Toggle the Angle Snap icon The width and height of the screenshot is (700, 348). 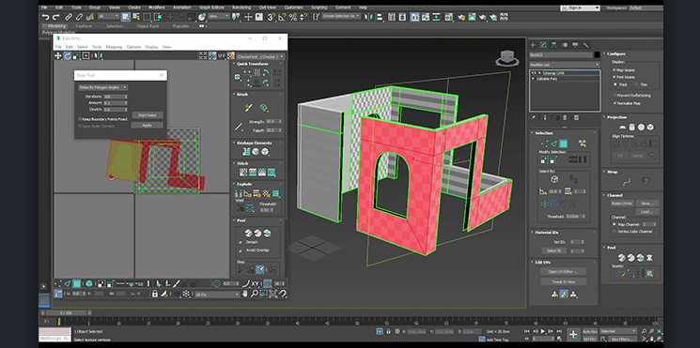[x=282, y=17]
